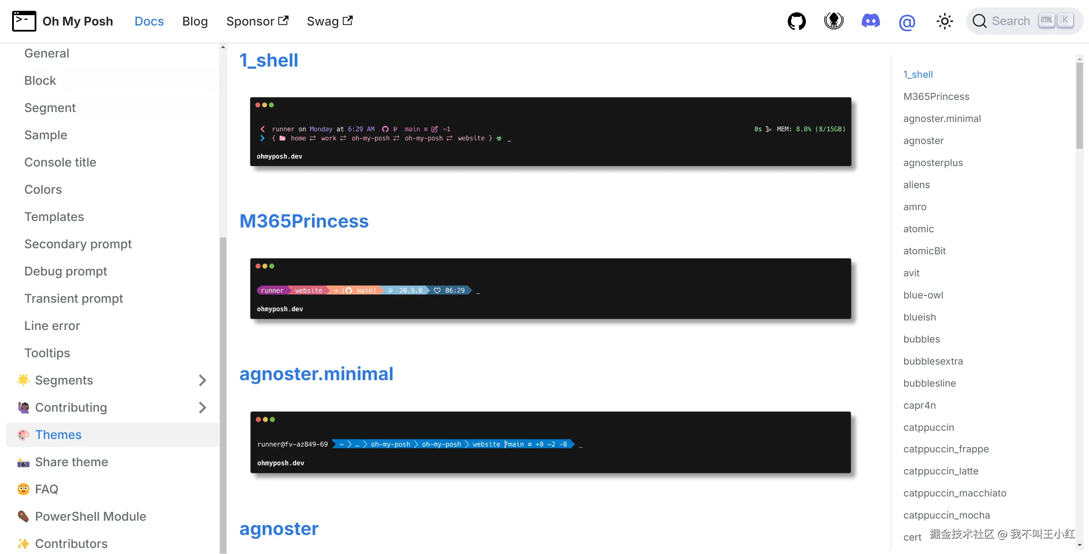Open the Docs navigation item

pyautogui.click(x=149, y=21)
